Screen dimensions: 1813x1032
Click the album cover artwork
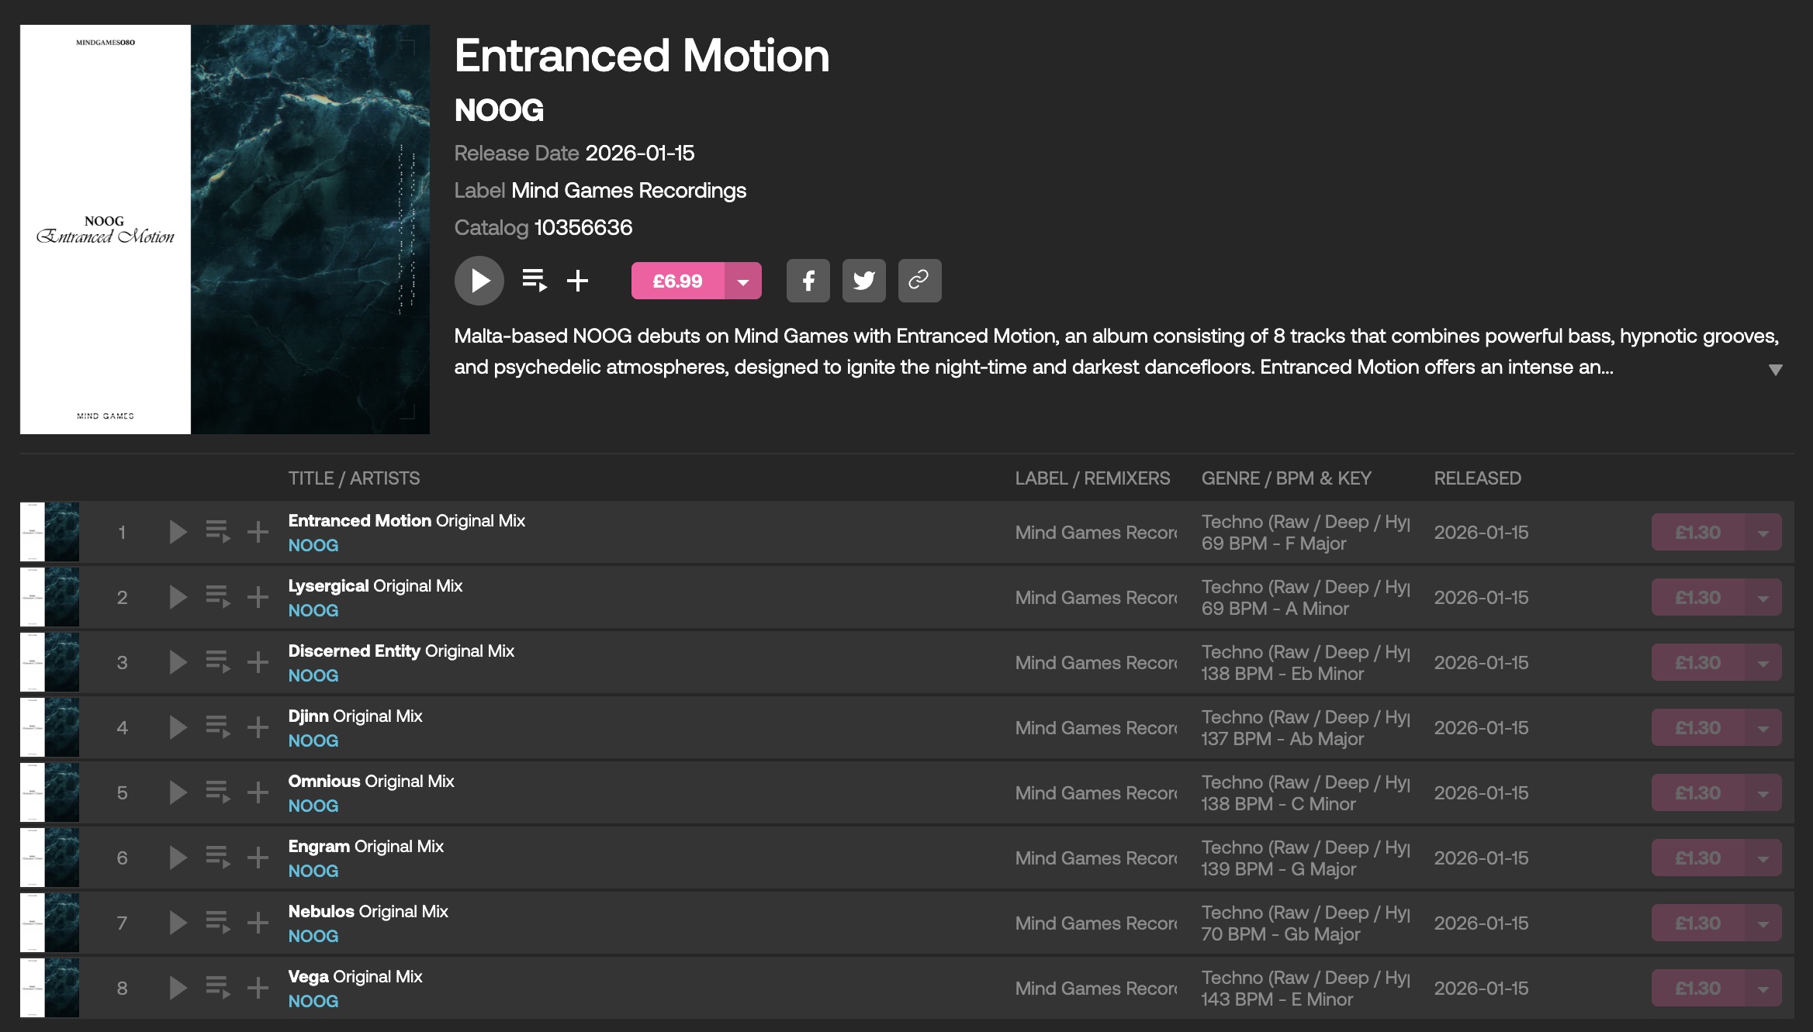[x=225, y=230]
